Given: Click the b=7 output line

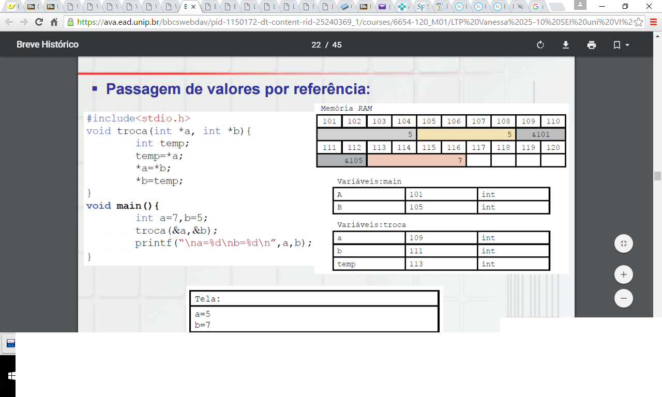Looking at the screenshot, I should click(x=203, y=325).
